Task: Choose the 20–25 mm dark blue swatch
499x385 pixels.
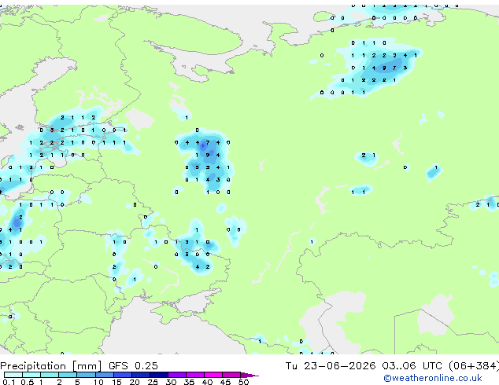Action: [140, 375]
